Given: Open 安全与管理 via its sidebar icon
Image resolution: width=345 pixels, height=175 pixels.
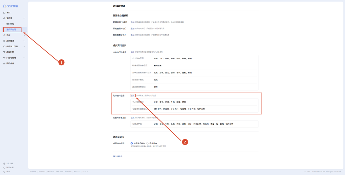Looking at the screenshot, I should 4,58.
